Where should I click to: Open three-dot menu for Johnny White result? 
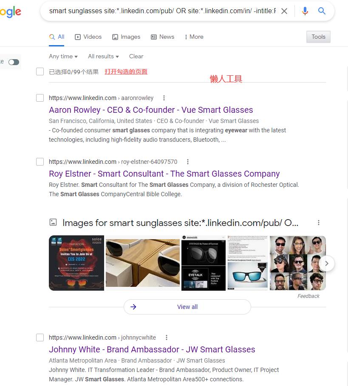point(167,337)
